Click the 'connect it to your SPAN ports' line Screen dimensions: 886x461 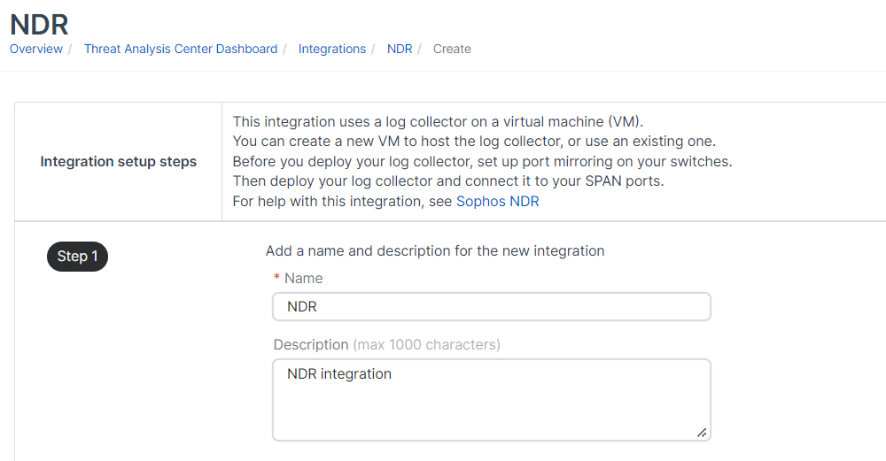pyautogui.click(x=447, y=181)
